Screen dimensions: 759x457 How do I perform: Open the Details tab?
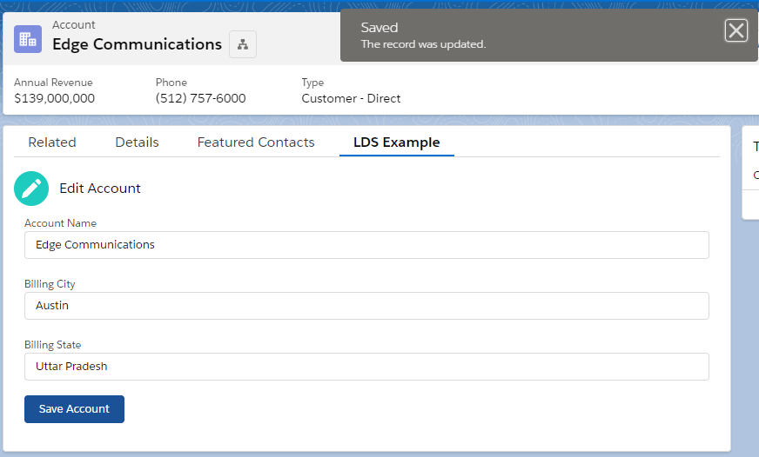(x=137, y=142)
